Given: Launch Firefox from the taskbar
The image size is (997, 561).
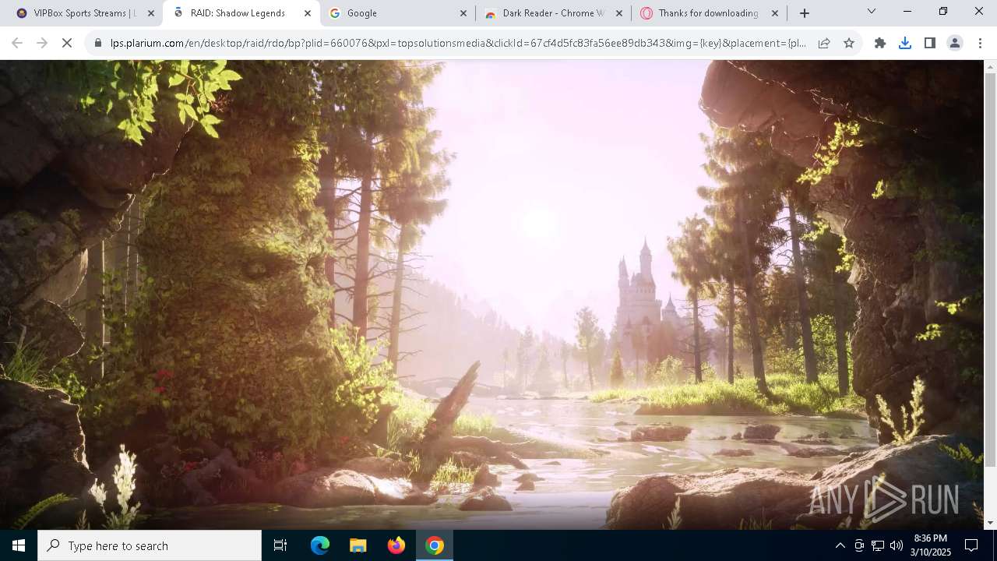Looking at the screenshot, I should coord(396,545).
